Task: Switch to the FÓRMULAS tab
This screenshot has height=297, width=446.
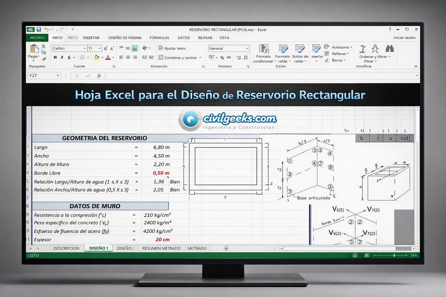Action: point(159,38)
